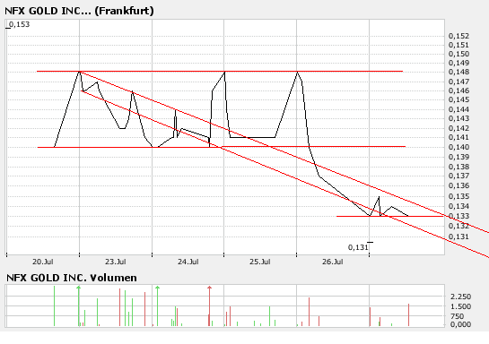Screen dimensions: 489x344
Task: Click the '0,145' price axis label
Action: (x=458, y=99)
